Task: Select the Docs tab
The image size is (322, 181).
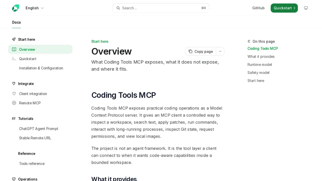Action: point(17,22)
